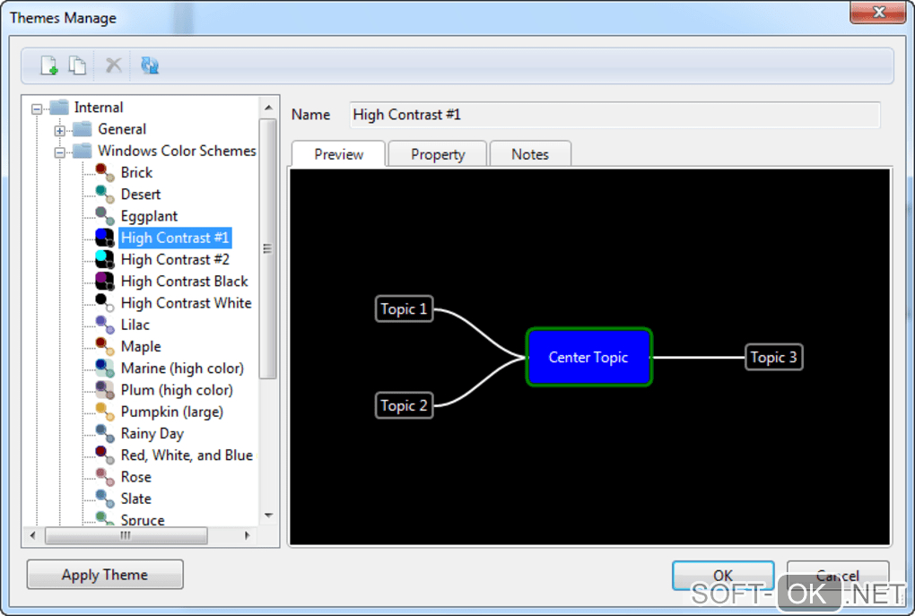Screen dimensions: 915x616
Task: Click the New theme icon in toolbar
Action: click(49, 65)
